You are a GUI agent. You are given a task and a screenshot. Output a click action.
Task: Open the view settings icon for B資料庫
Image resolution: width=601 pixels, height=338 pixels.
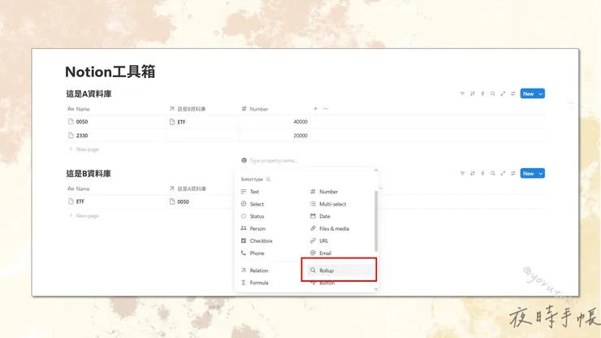[512, 173]
